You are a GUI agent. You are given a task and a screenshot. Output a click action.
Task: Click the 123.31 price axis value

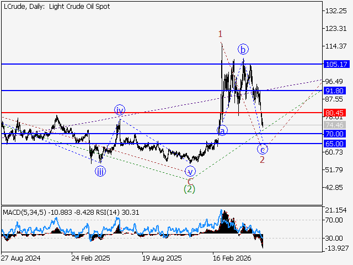tap(336, 28)
